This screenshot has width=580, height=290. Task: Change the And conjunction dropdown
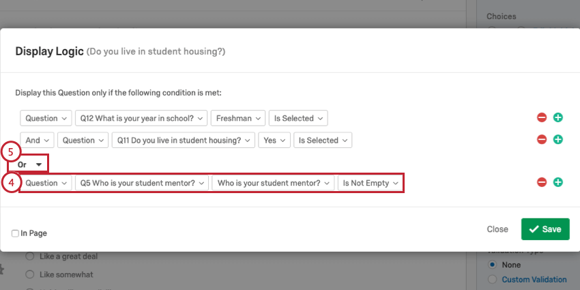point(37,140)
